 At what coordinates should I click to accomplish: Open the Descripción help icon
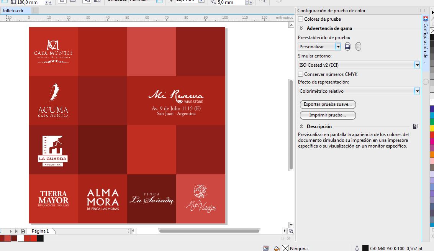pyautogui.click(x=415, y=126)
